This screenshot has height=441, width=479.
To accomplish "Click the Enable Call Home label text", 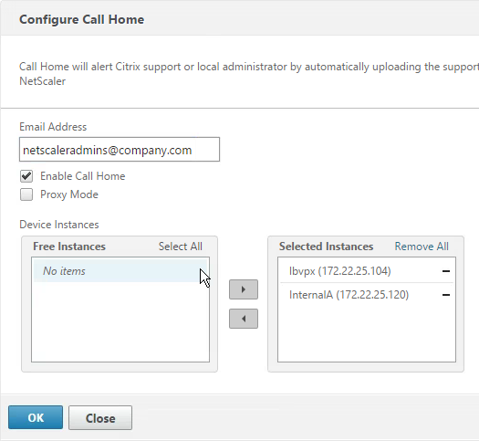I will [83, 176].
